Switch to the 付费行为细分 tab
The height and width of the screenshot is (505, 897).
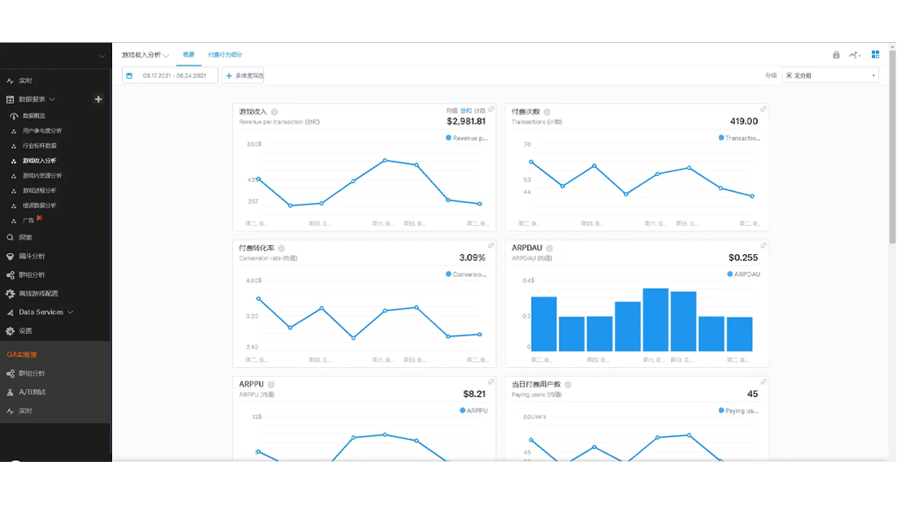click(x=225, y=55)
